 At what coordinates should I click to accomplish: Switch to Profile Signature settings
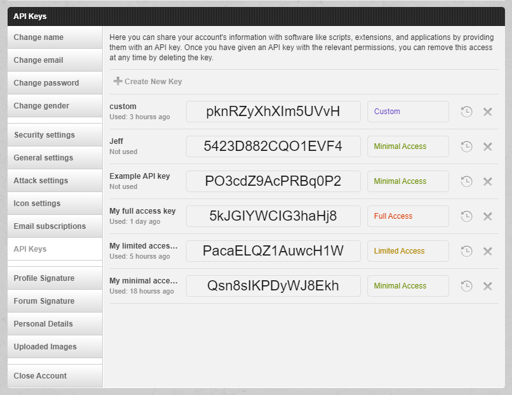55,278
